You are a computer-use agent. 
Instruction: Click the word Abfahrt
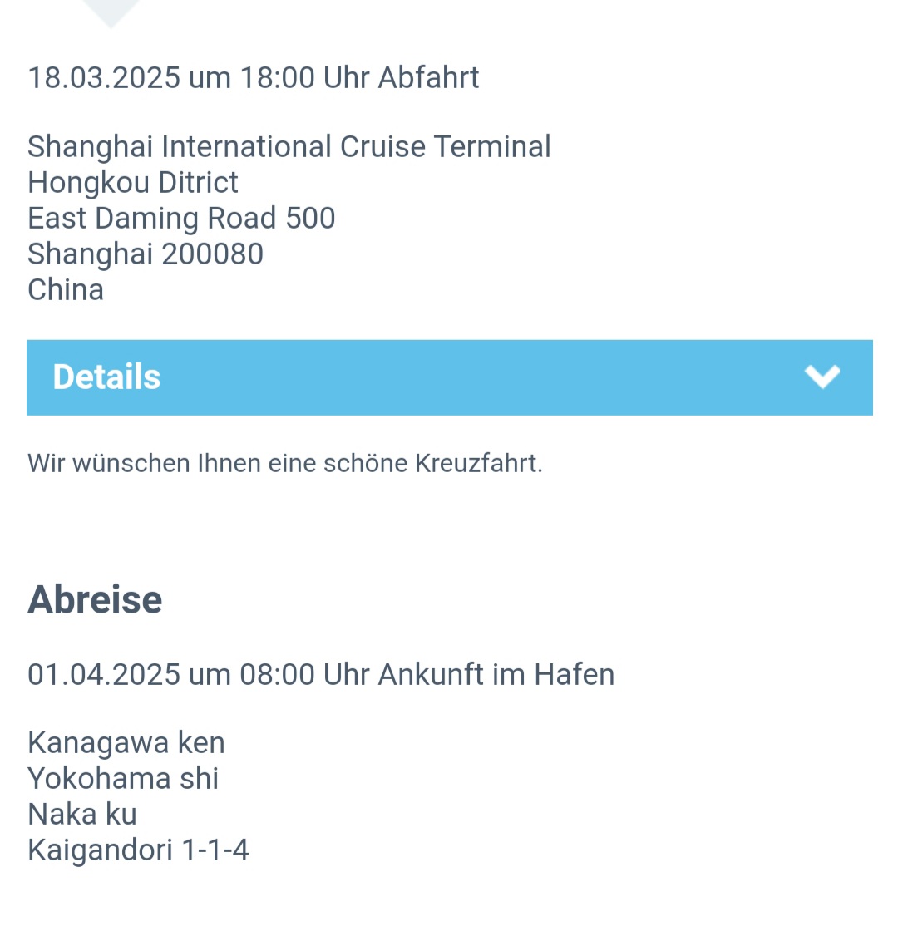click(428, 78)
